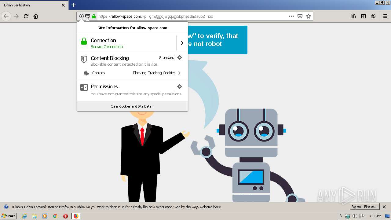Click the green padlock in address bar
Image resolution: width=391 pixels, height=220 pixels.
(x=94, y=16)
